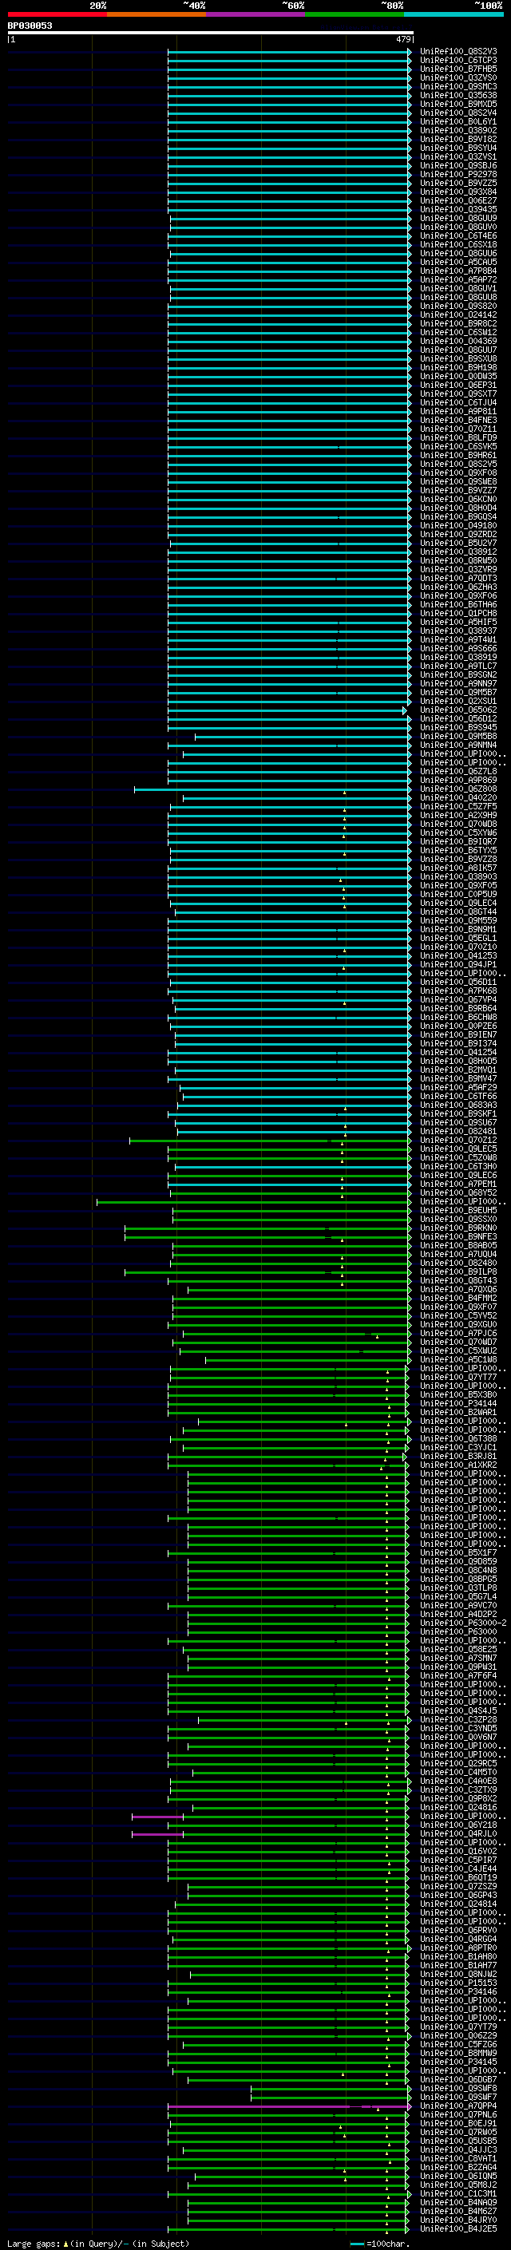Click hit UniRef100_Q8S2V4
511x2250 pixels.
[x=458, y=113]
